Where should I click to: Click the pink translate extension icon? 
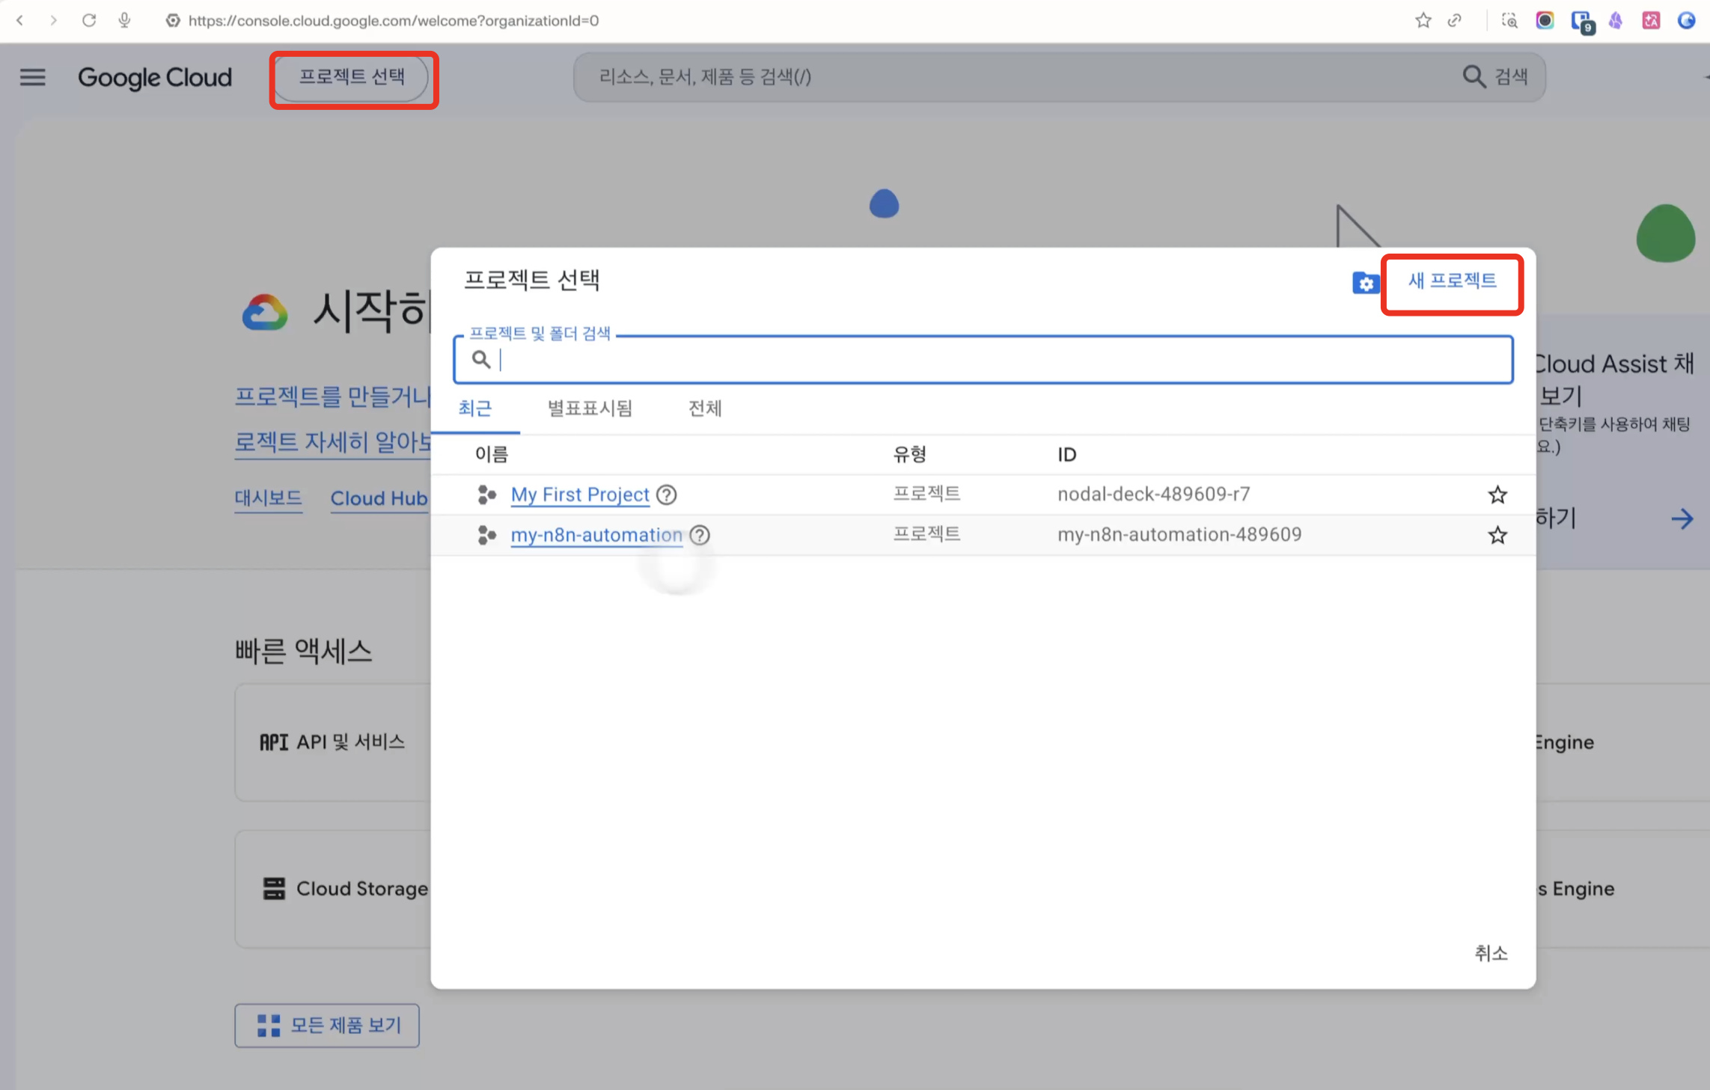[1651, 20]
